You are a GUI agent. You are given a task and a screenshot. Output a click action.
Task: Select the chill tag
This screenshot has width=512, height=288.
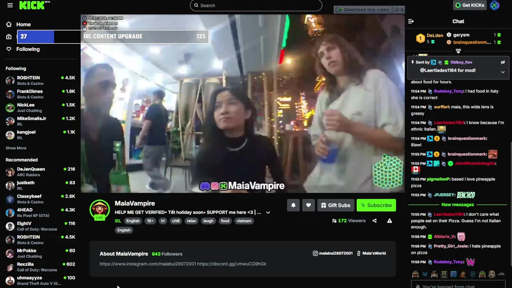pos(176,221)
